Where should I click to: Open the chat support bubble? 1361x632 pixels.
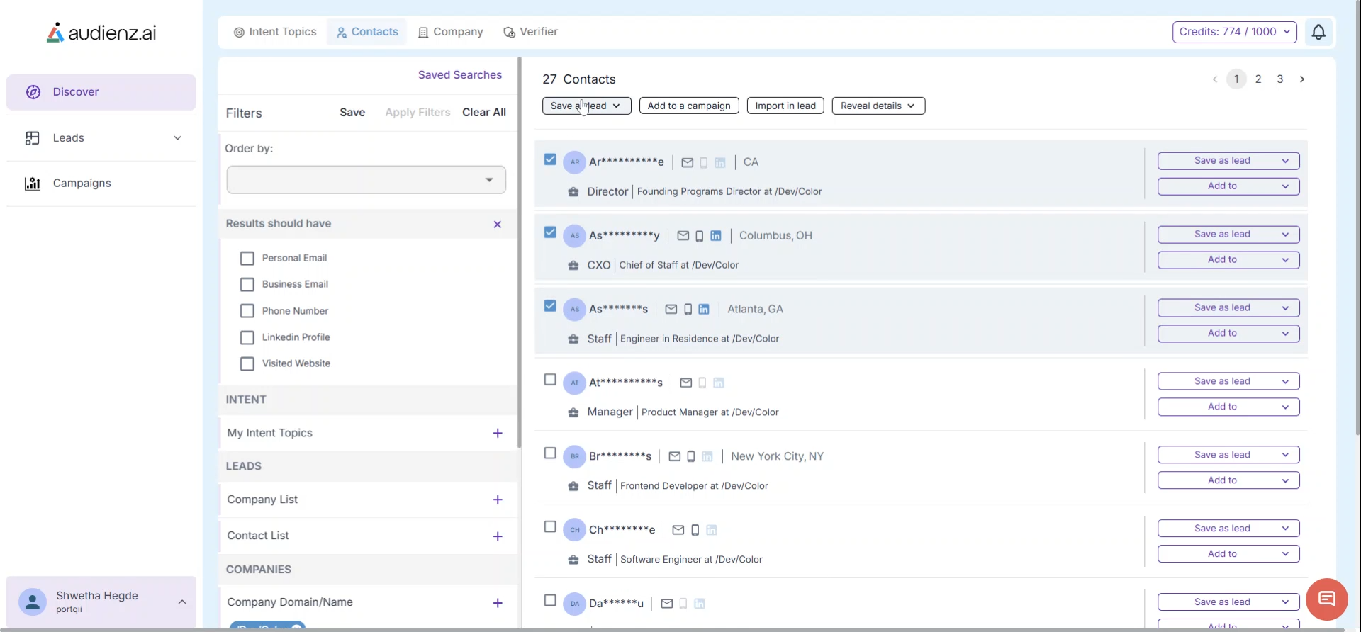(1326, 599)
